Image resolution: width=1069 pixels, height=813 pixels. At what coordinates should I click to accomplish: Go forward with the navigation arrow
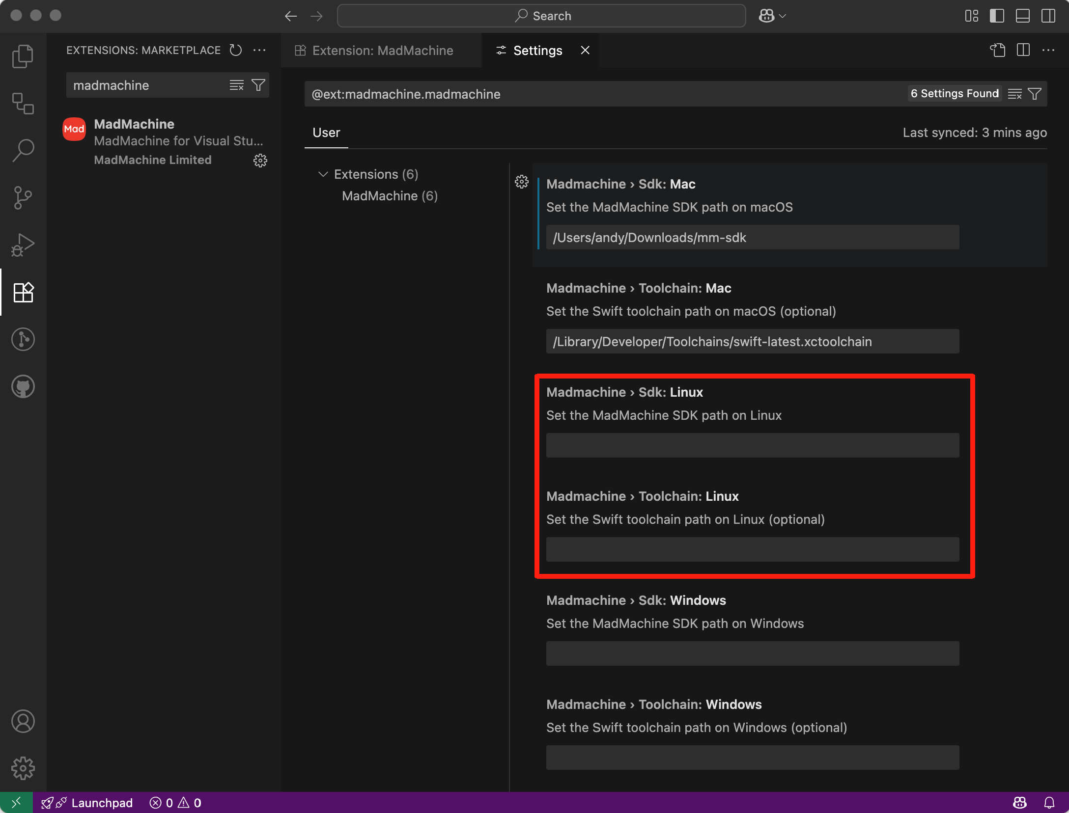coord(317,16)
